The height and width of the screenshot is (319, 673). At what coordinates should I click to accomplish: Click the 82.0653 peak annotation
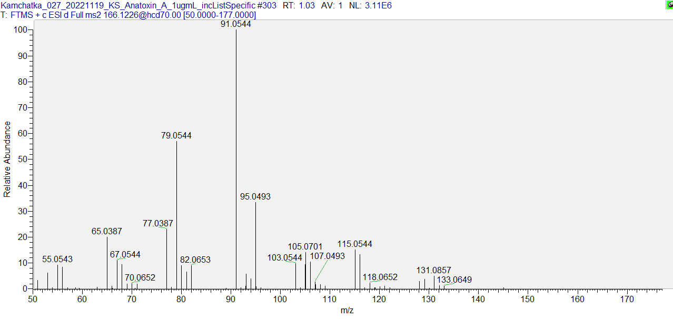[195, 260]
